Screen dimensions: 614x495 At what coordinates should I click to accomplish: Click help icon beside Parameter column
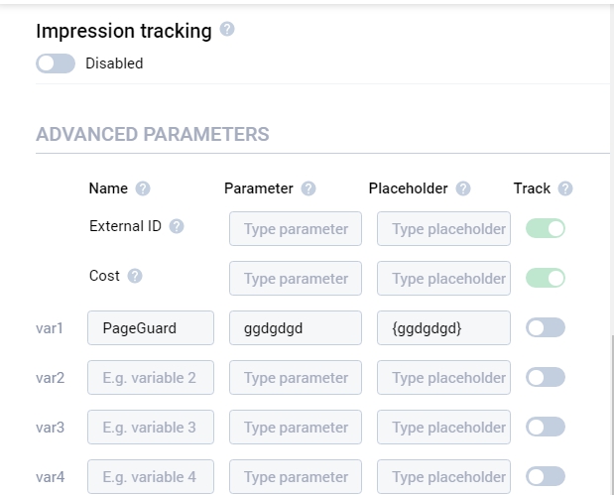pos(308,188)
